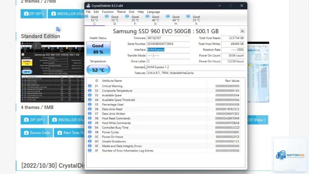Click the Good 89 % health status button
The width and height of the screenshot is (309, 174).
tap(98, 49)
